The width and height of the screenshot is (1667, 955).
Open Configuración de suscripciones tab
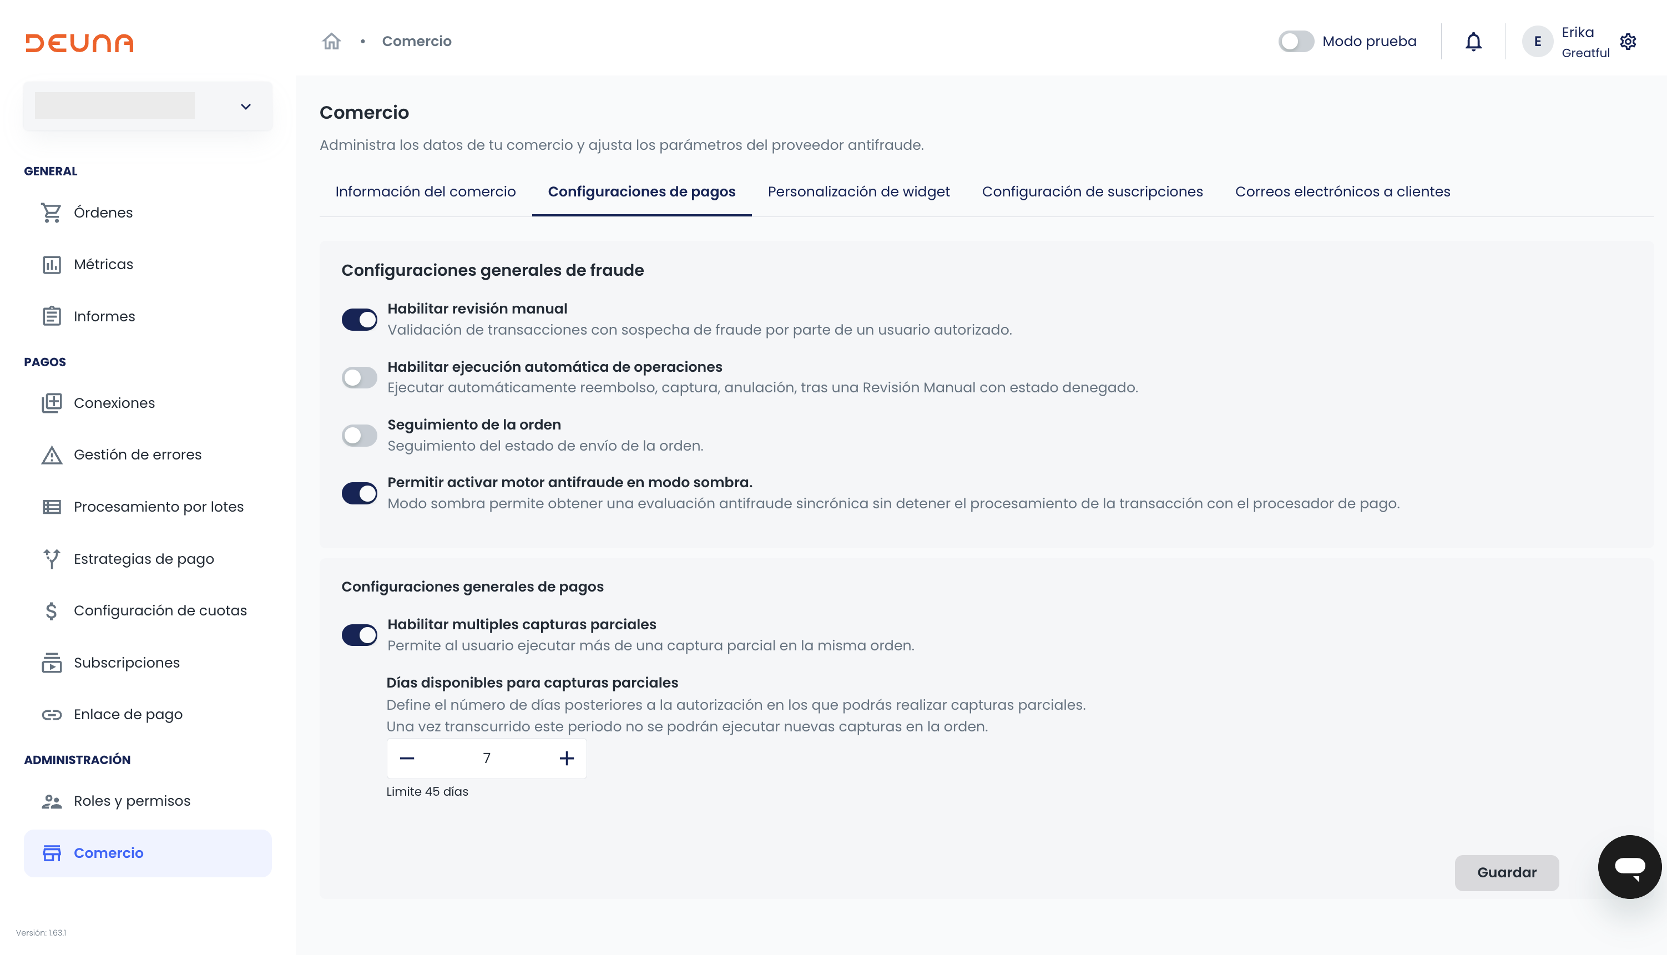click(1092, 191)
